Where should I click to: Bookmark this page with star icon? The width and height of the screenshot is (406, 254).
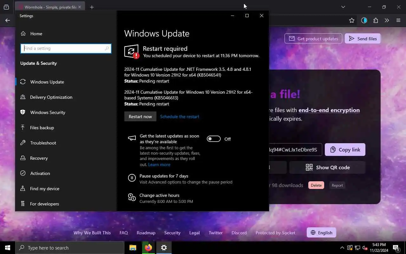click(352, 20)
